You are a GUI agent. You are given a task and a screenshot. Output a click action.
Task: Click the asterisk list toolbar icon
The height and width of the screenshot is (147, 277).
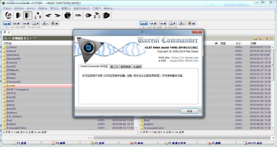coord(38,15)
